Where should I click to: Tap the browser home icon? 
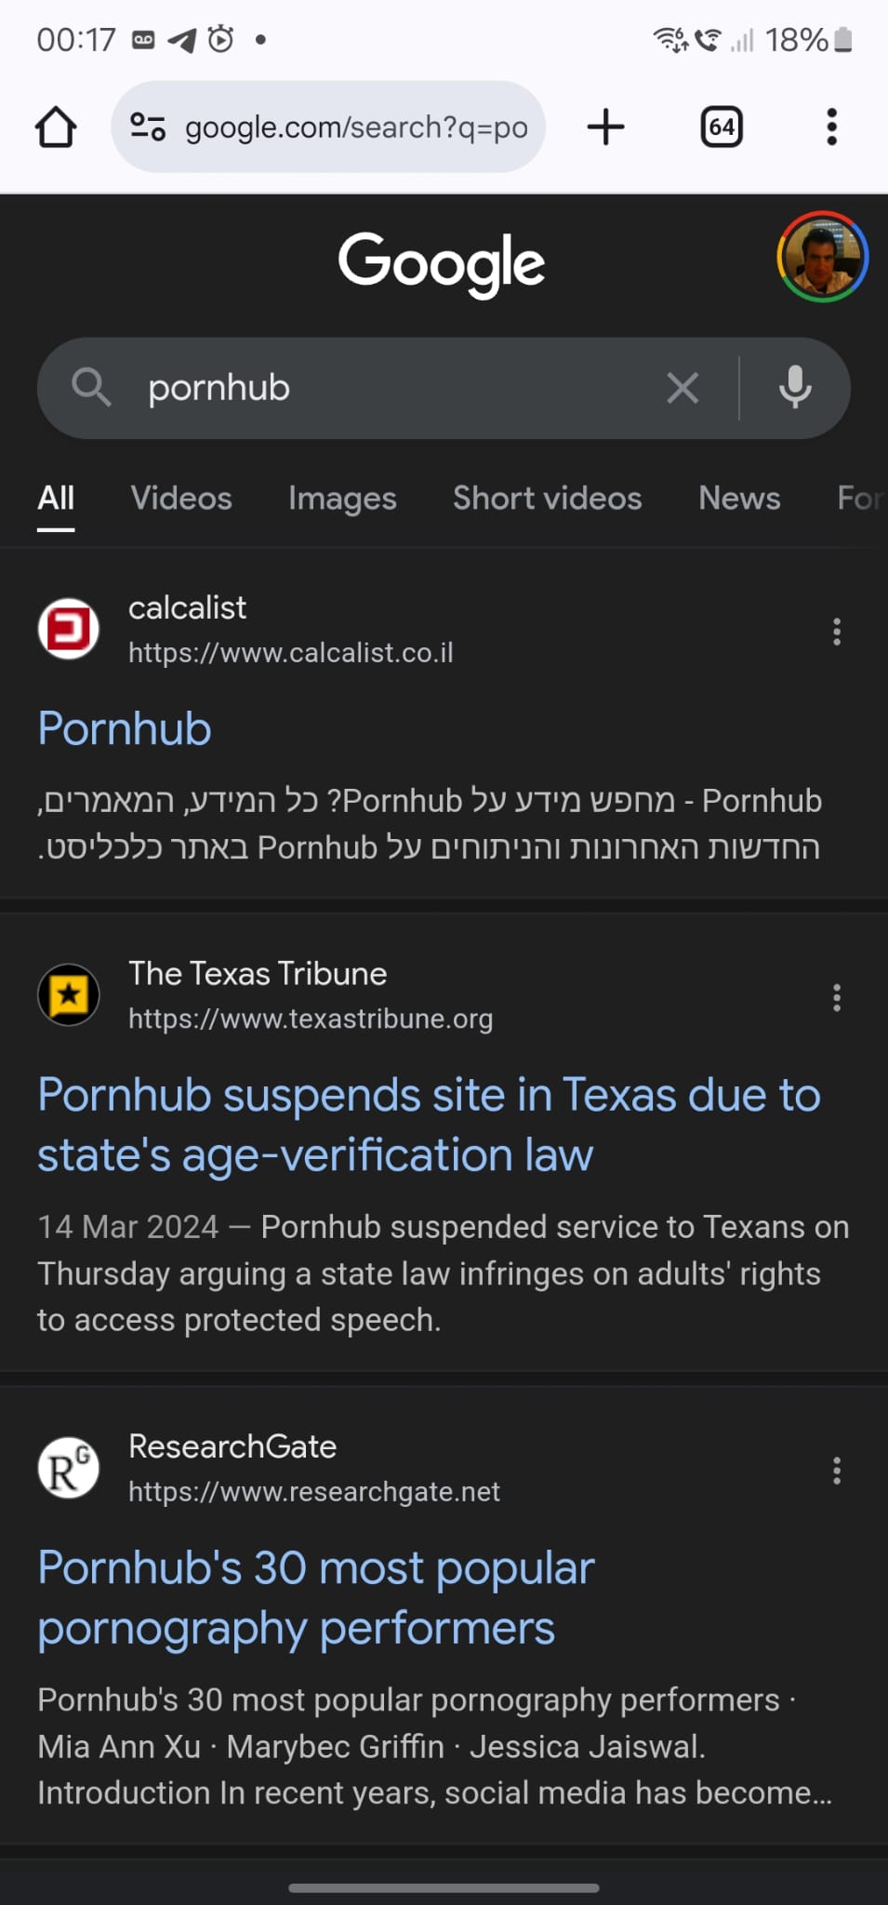coord(56,127)
